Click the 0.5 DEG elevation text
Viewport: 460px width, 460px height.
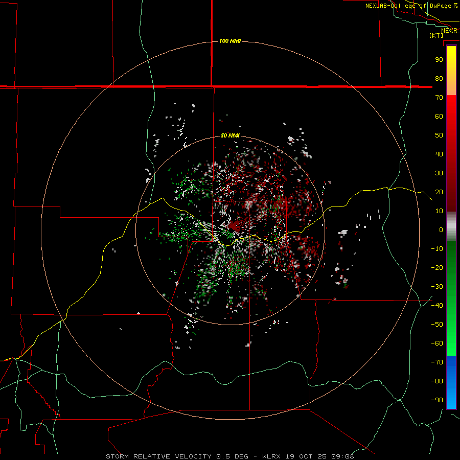click(232, 456)
